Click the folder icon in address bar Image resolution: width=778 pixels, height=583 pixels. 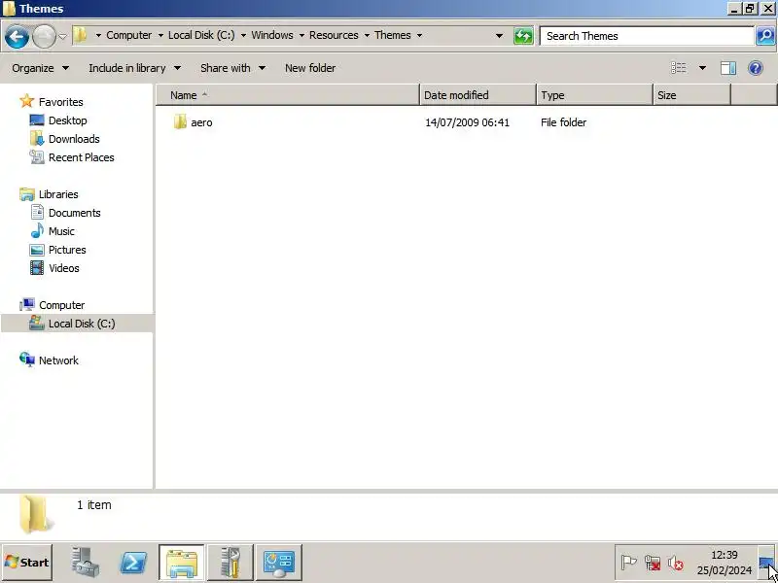[81, 35]
